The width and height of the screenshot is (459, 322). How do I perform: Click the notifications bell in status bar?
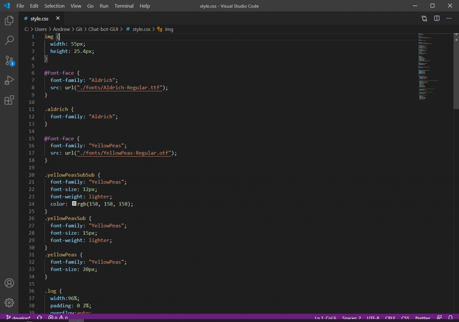450,318
